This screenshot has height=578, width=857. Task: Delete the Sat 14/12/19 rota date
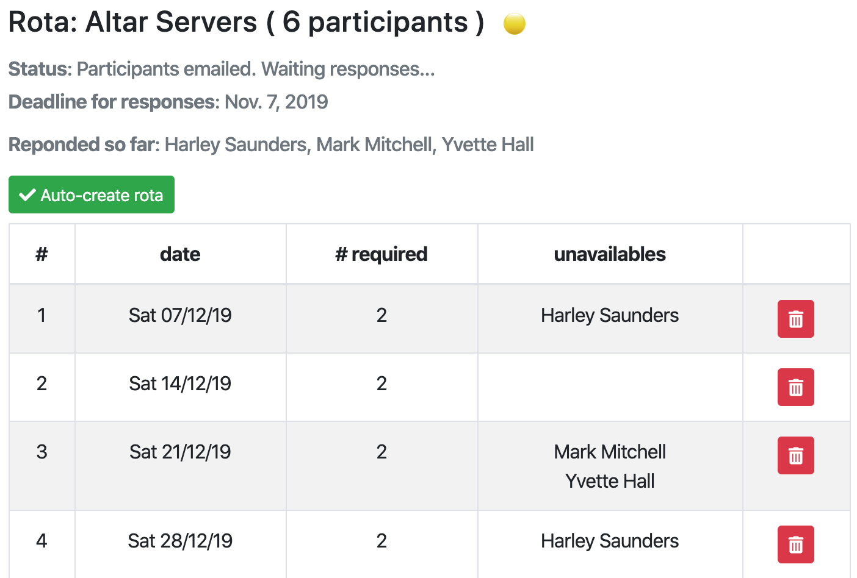coord(795,387)
